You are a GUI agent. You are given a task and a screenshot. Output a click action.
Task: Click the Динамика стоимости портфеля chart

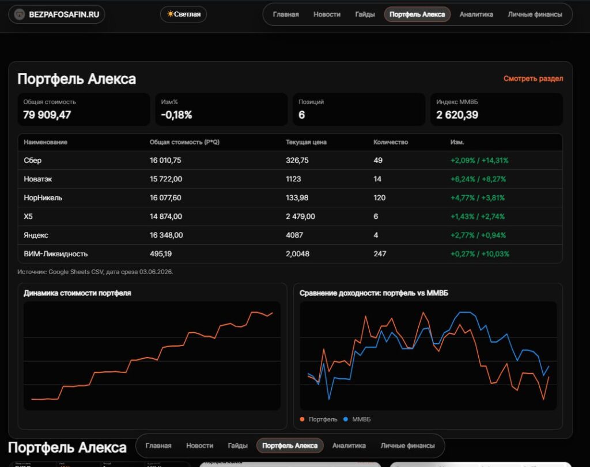tap(152, 355)
